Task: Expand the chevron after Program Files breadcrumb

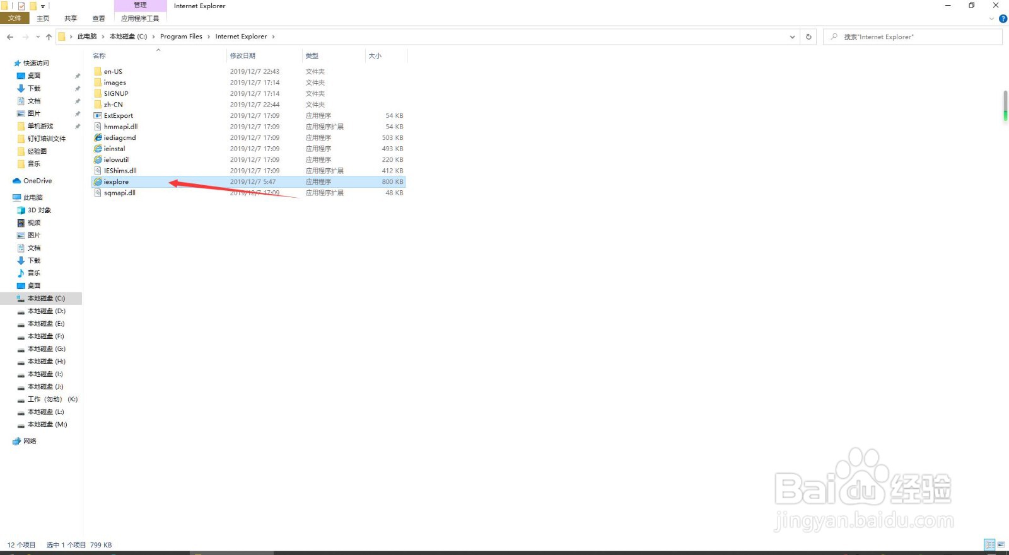Action: (x=209, y=37)
